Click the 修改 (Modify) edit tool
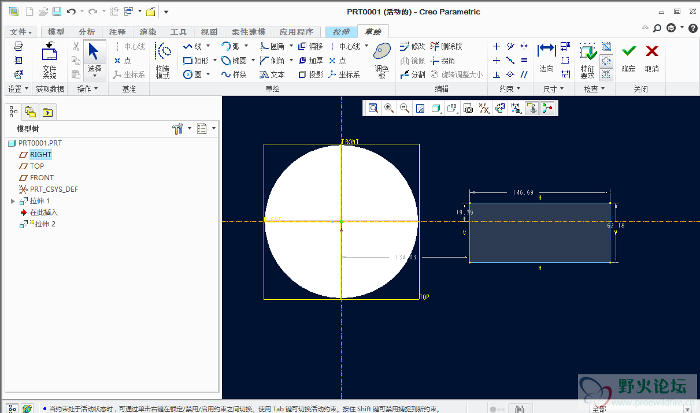This screenshot has height=413, width=700. tap(412, 46)
